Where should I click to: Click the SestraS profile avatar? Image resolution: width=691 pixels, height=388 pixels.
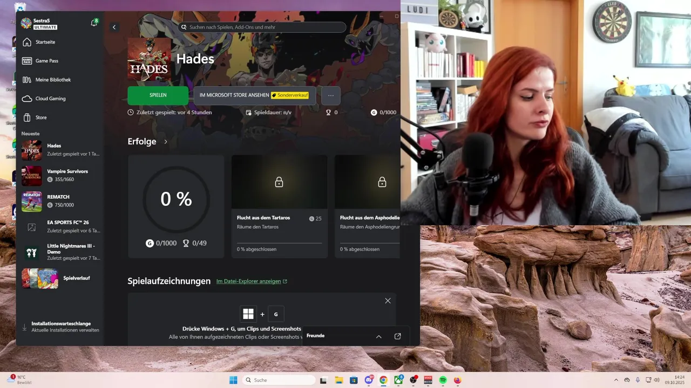tap(26, 23)
